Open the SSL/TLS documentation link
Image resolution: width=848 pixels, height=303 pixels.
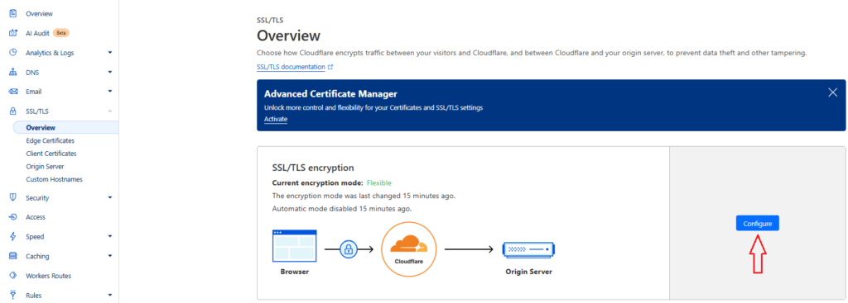291,68
